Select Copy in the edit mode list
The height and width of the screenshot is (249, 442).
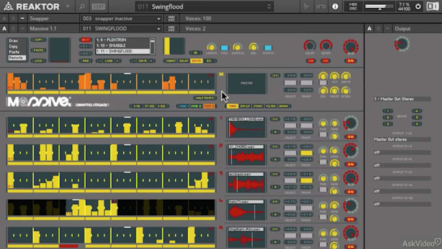coord(13,46)
